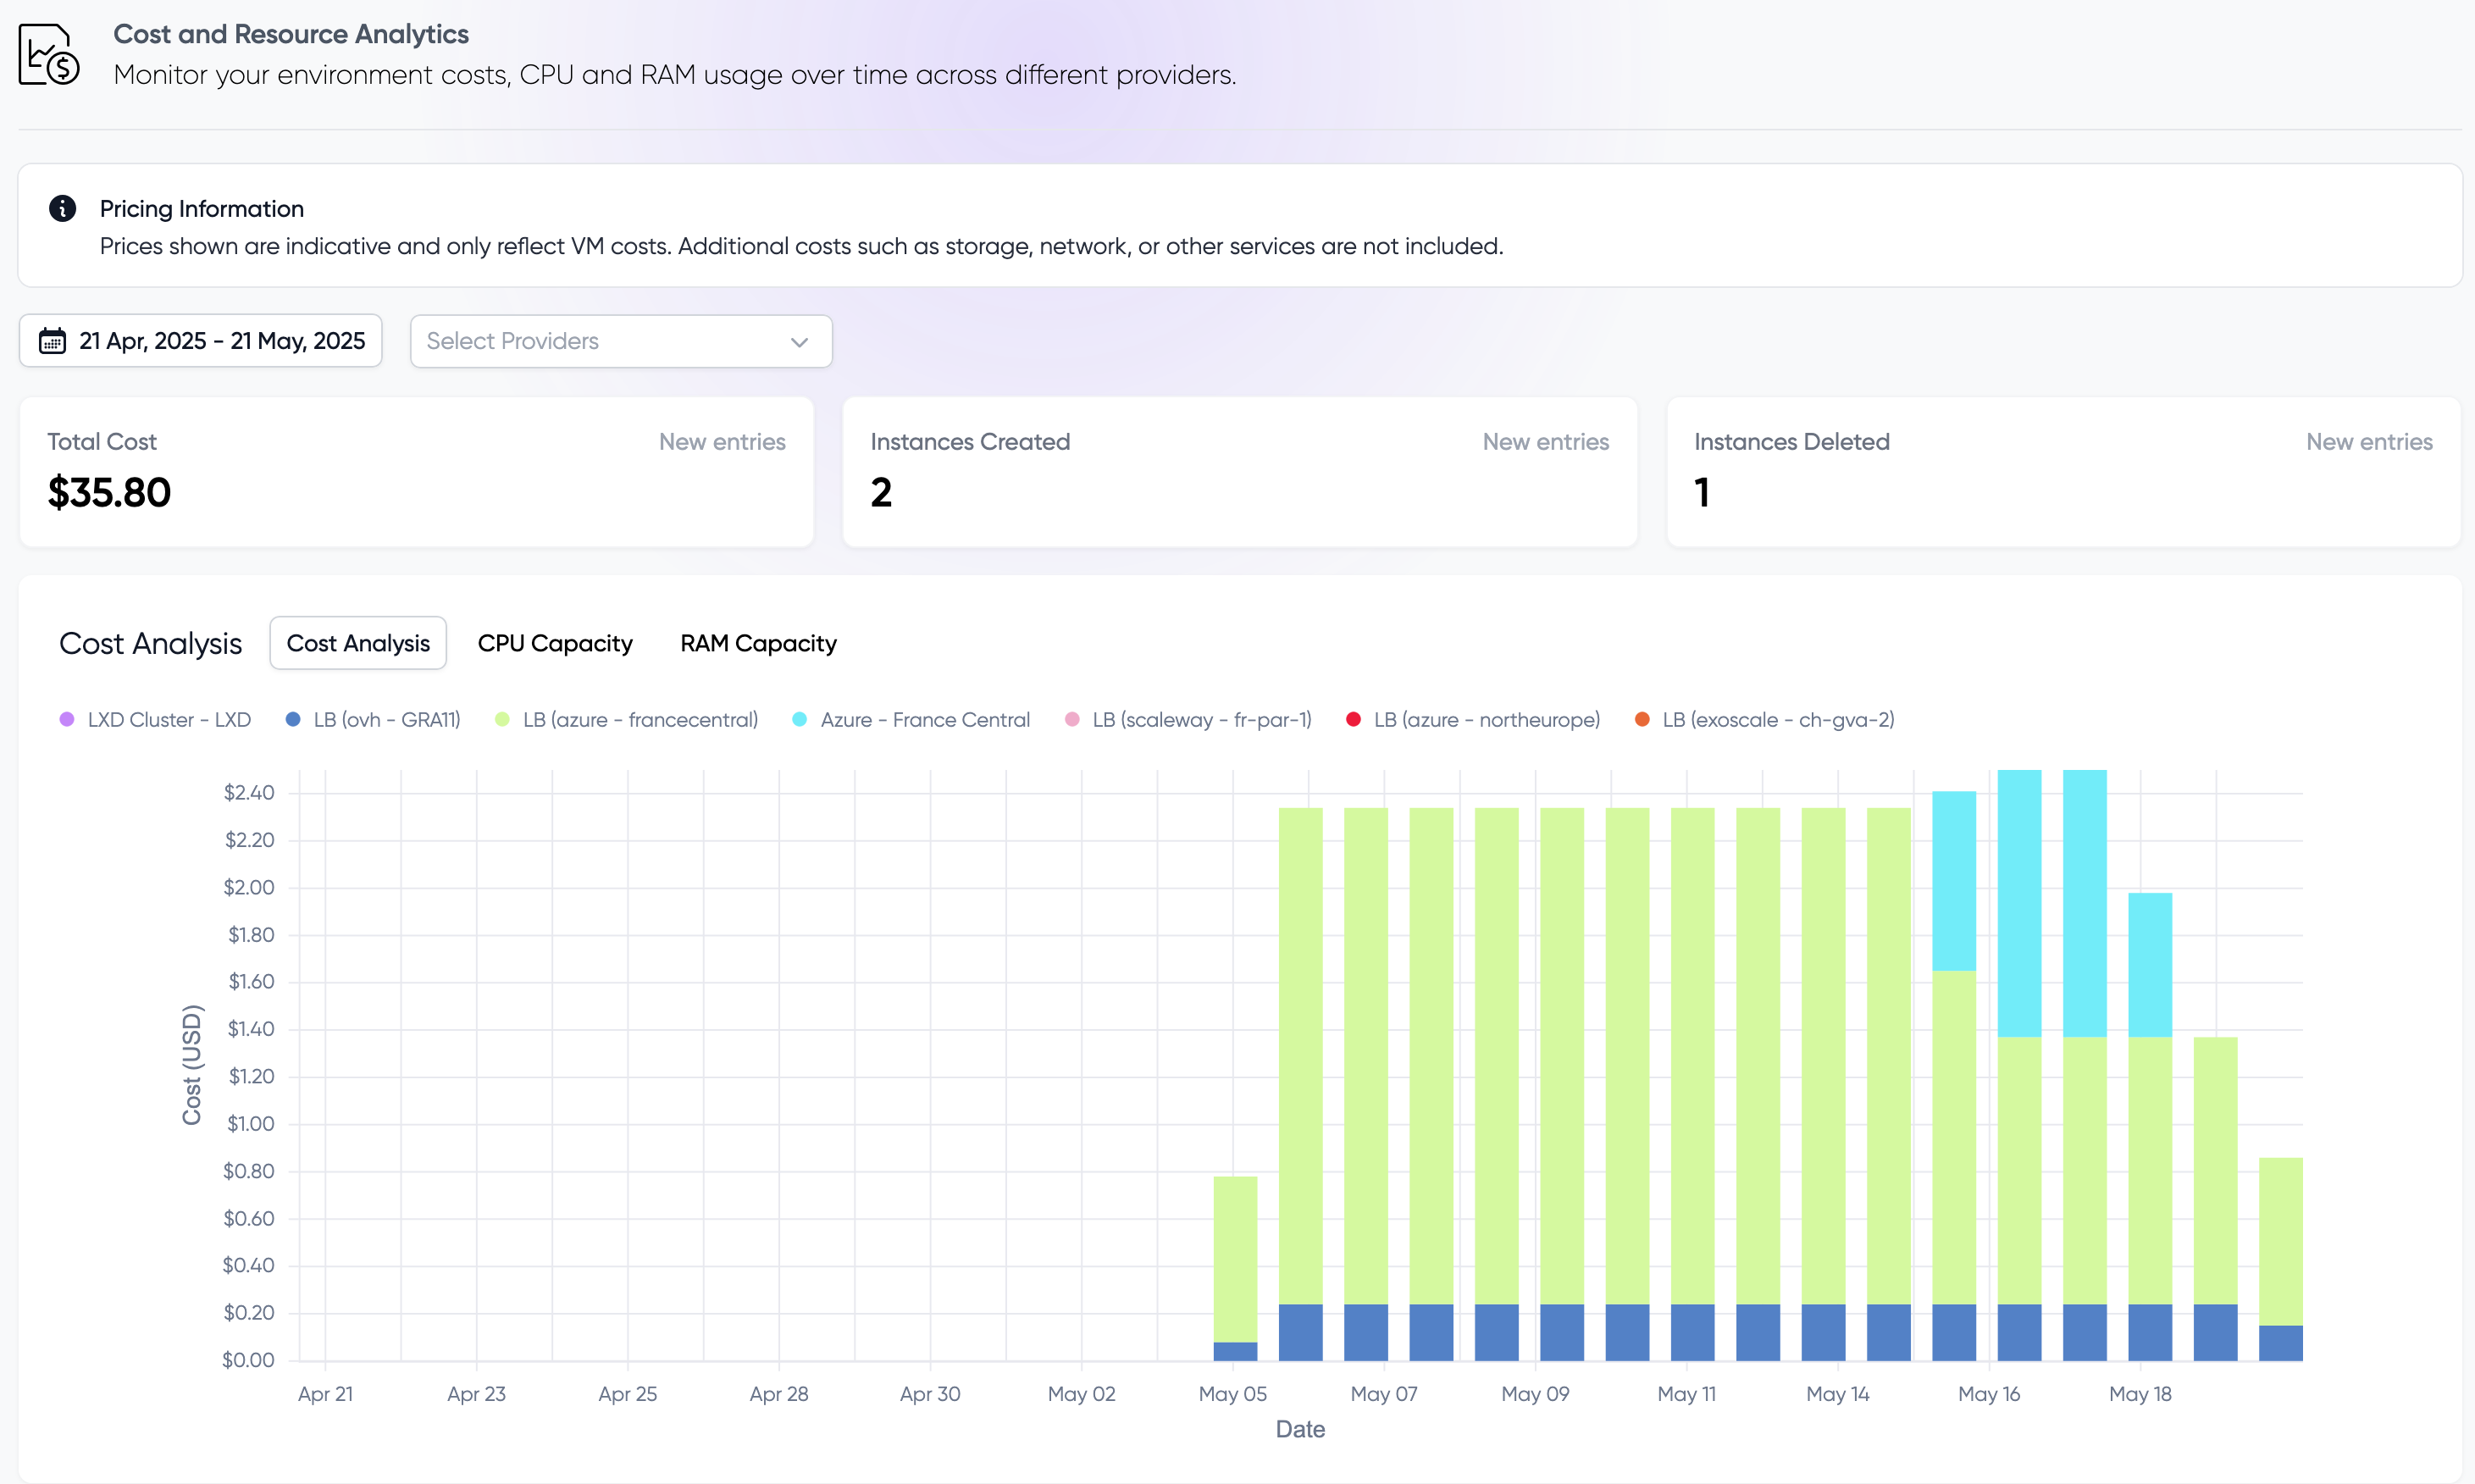Click the info icon beside Pricing Information
The width and height of the screenshot is (2475, 1484).
63,208
